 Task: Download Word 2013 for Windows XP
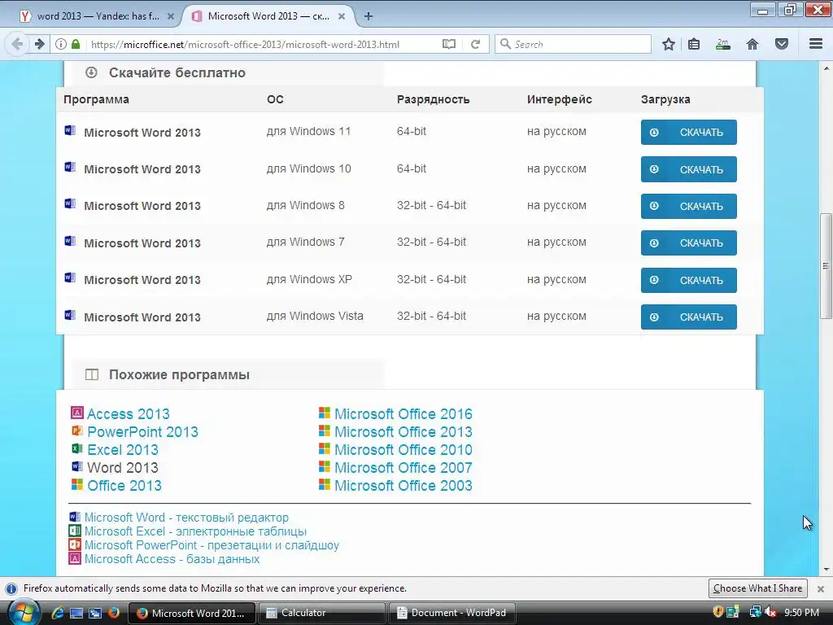tap(688, 280)
